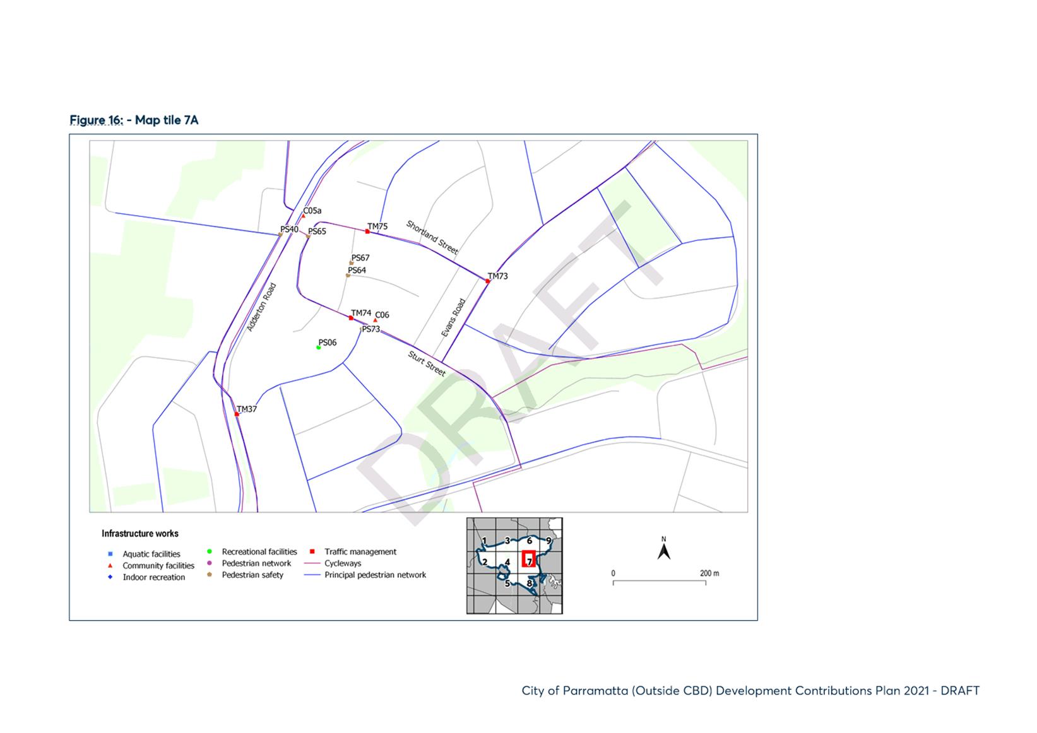Image resolution: width=1037 pixels, height=733 pixels.
Task: Click the 'TM75' label text
Action: click(x=377, y=226)
